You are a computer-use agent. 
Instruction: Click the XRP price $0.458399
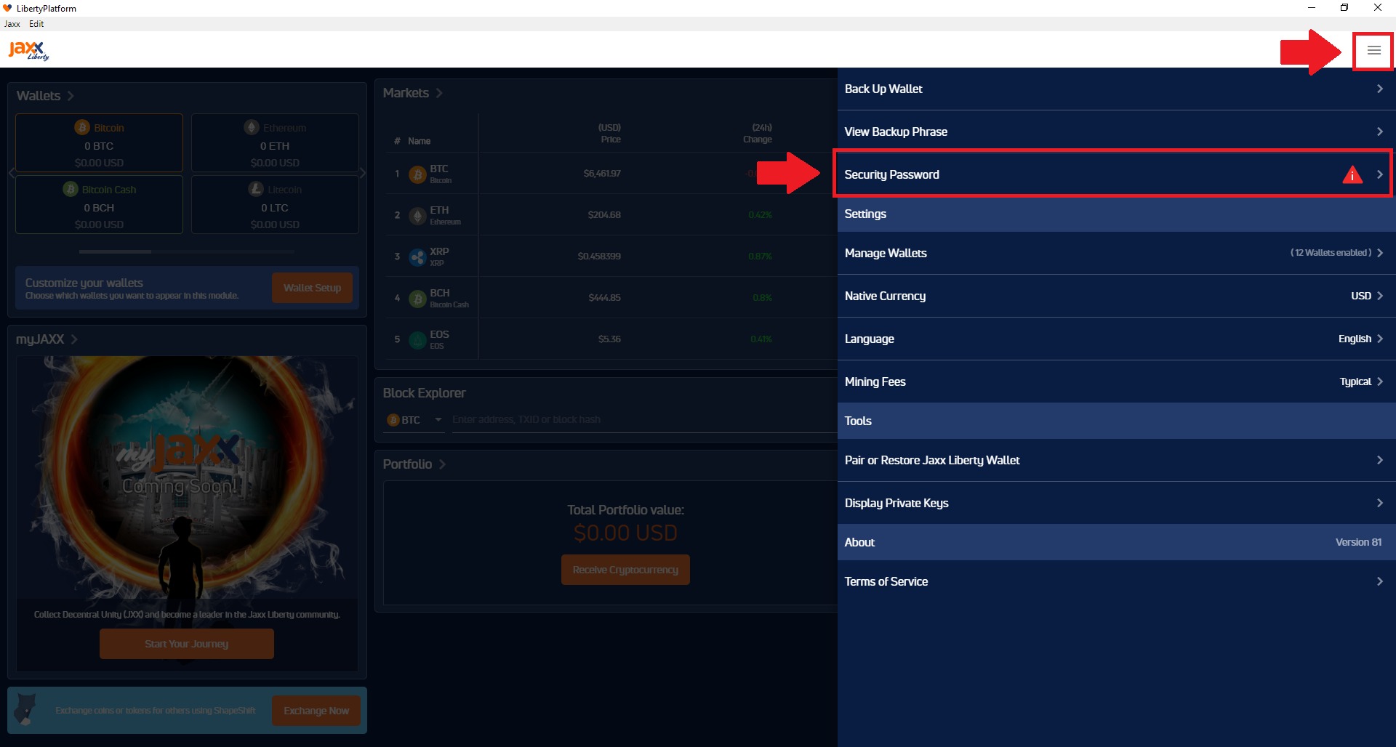pyautogui.click(x=599, y=256)
